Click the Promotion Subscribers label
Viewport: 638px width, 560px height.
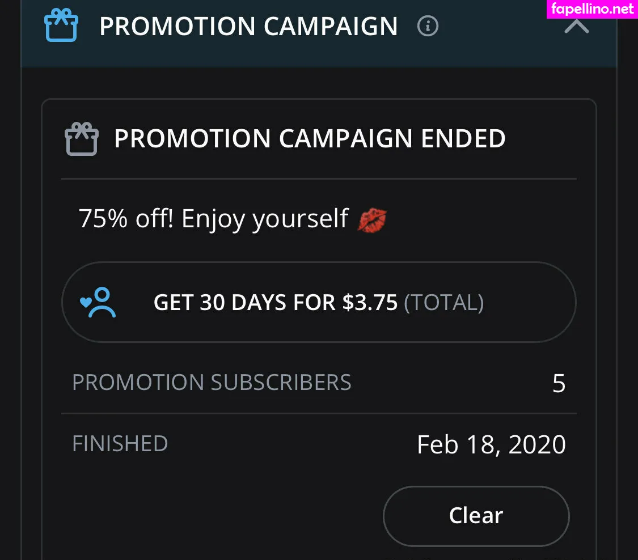(x=212, y=383)
